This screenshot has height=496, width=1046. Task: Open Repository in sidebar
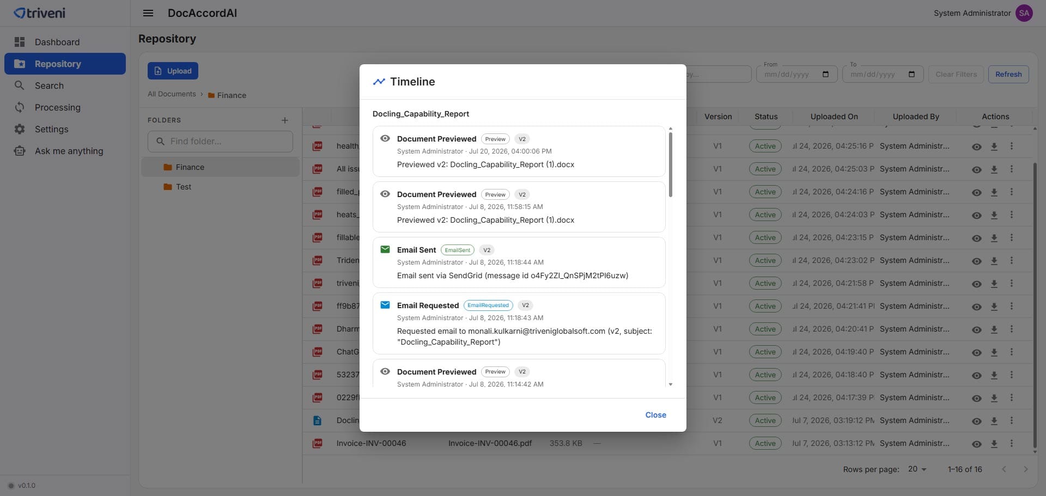tap(65, 64)
